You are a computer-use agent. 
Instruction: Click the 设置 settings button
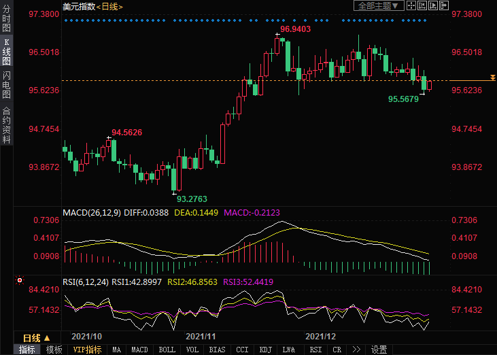point(379,350)
